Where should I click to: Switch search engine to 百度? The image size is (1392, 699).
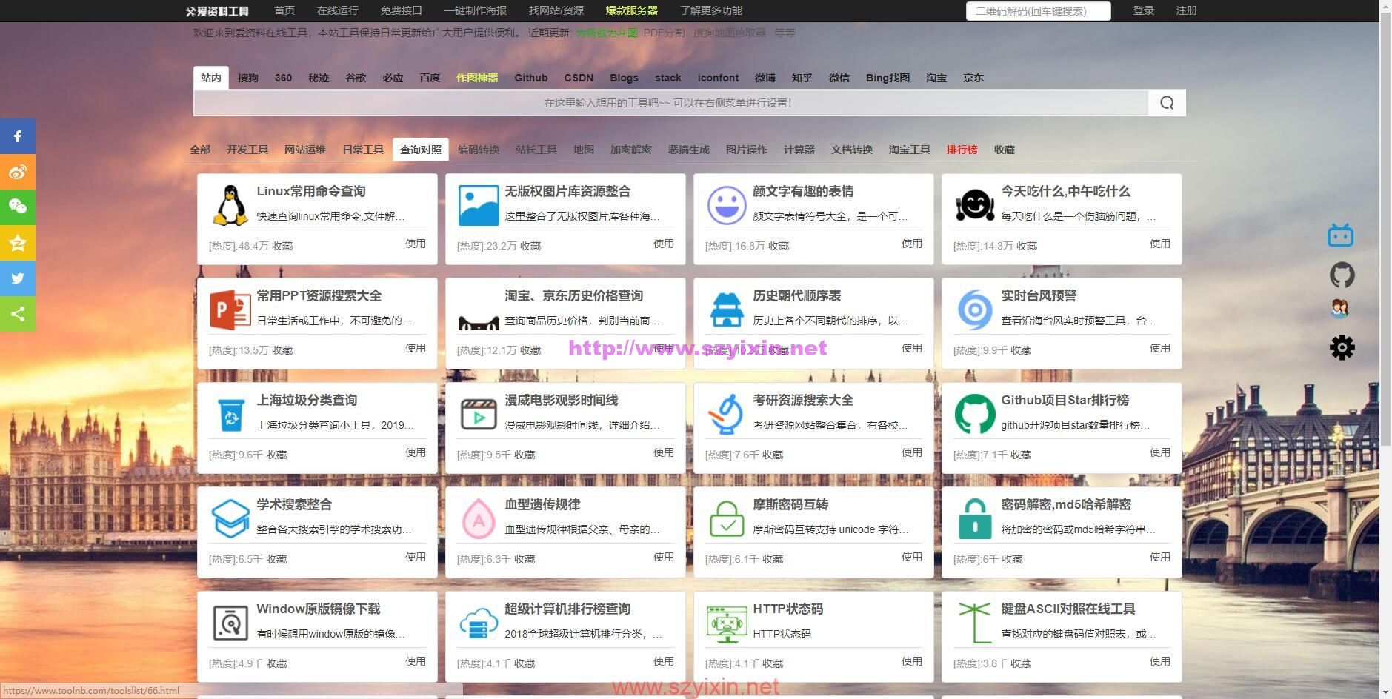pos(430,78)
